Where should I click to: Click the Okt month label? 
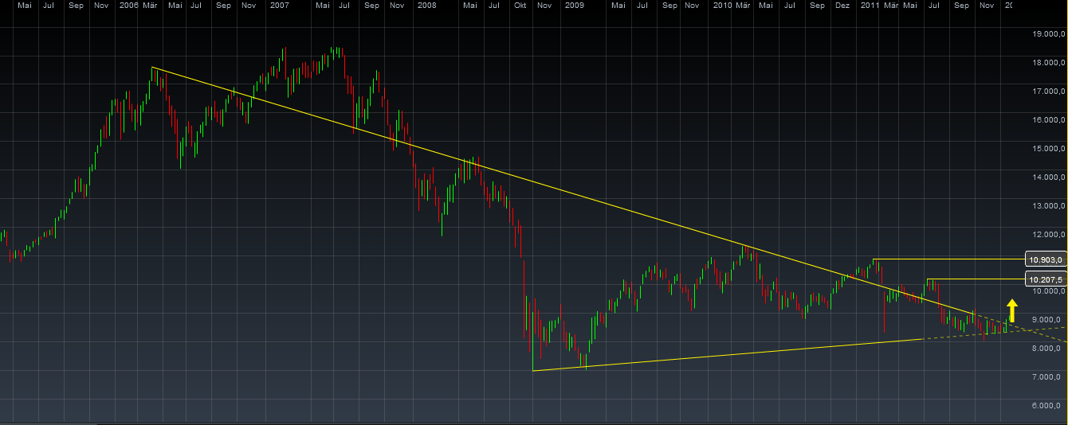point(520,6)
